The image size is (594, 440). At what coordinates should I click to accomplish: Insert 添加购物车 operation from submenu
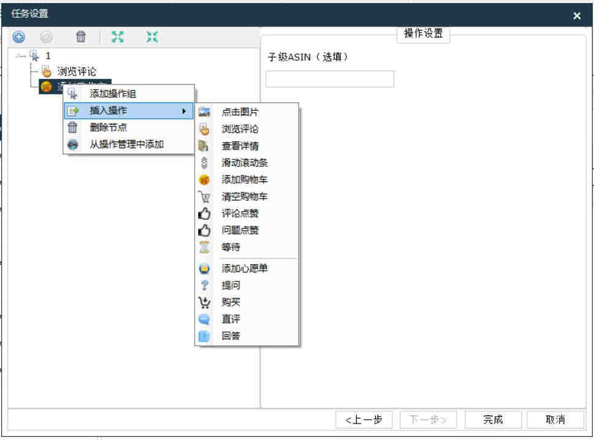pos(244,180)
